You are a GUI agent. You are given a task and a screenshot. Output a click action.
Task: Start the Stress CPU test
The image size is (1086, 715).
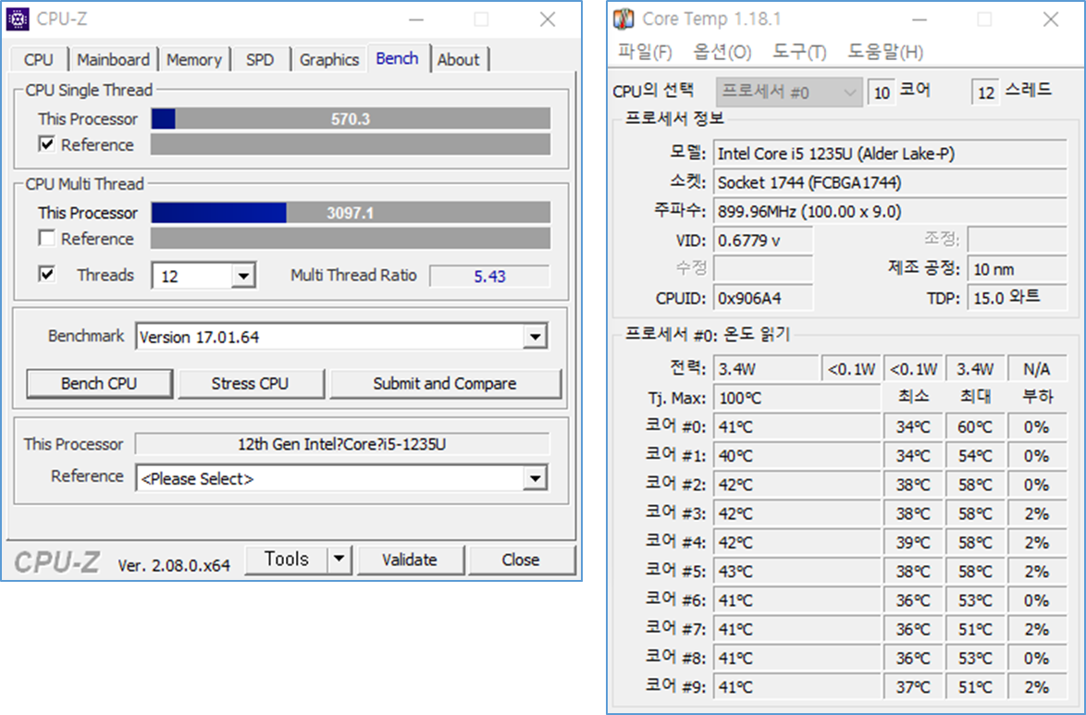(251, 383)
